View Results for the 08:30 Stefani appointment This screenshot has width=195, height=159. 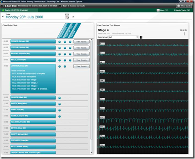[x=81, y=48]
